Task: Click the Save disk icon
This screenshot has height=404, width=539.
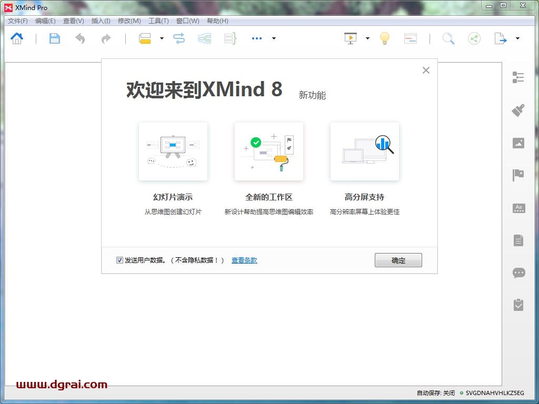Action: tap(55, 38)
